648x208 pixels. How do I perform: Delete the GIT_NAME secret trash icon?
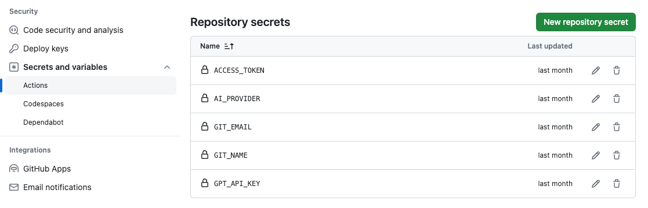(617, 155)
